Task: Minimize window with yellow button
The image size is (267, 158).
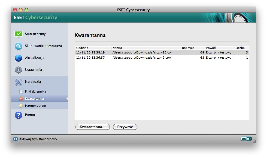Action: click(x=21, y=10)
